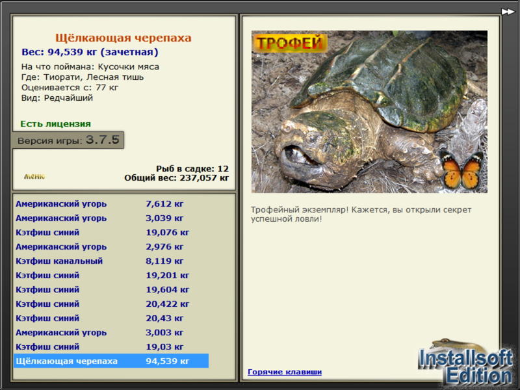Select Кэтфиш синий 19,201 кг row

(111, 275)
